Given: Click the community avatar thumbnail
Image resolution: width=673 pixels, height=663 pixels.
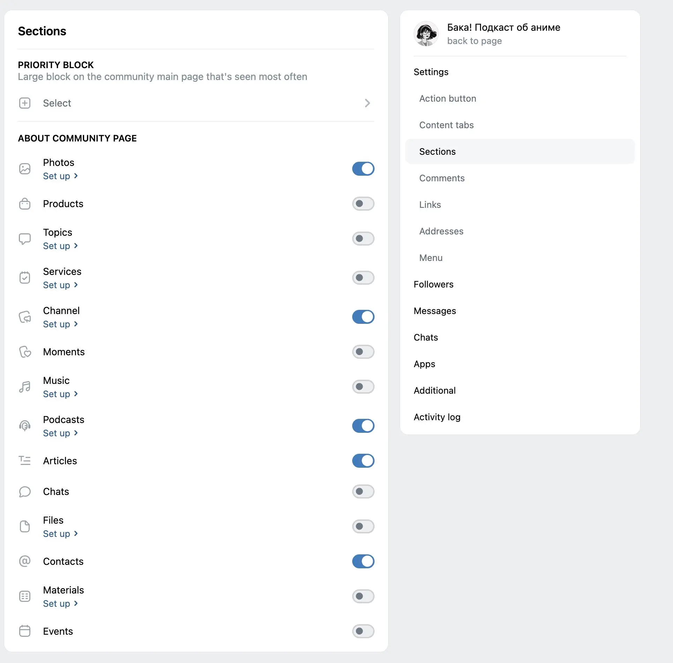Looking at the screenshot, I should click(426, 34).
